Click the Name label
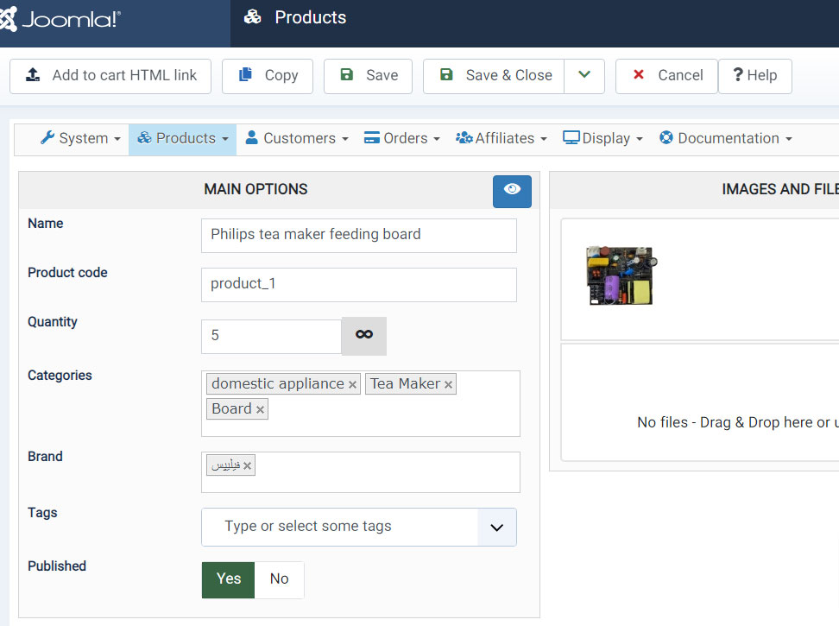This screenshot has width=839, height=626. pos(46,224)
